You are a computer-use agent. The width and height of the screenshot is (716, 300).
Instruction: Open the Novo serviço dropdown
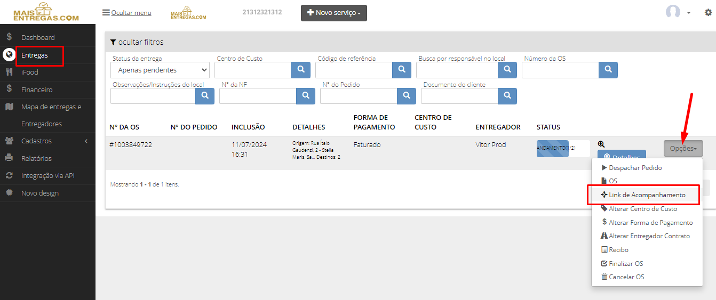[x=334, y=13]
